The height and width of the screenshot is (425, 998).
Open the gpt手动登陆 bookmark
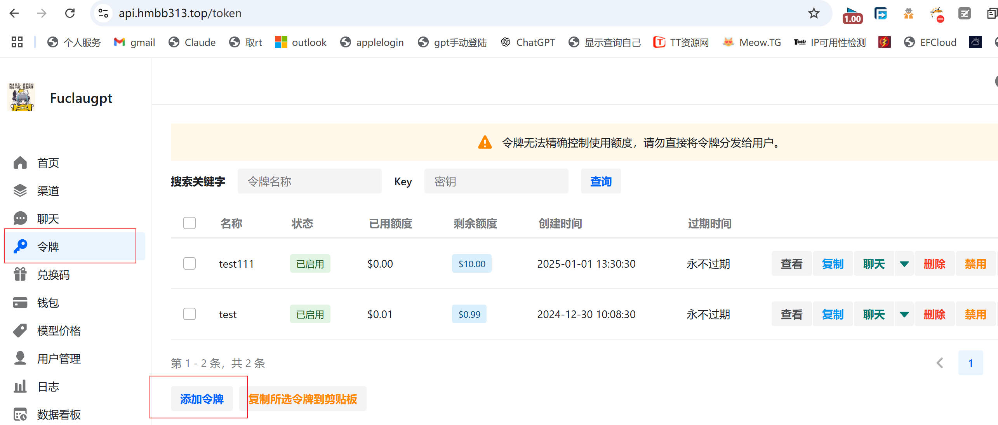coord(452,42)
